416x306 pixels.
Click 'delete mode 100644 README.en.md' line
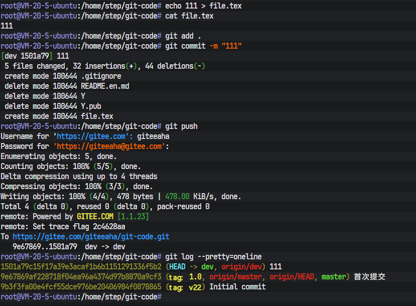pyautogui.click(x=67, y=86)
